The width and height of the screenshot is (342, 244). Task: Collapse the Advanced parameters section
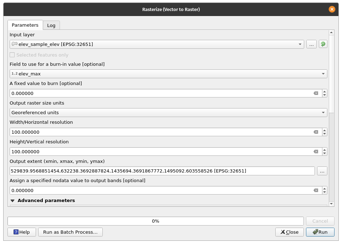(x=12, y=201)
